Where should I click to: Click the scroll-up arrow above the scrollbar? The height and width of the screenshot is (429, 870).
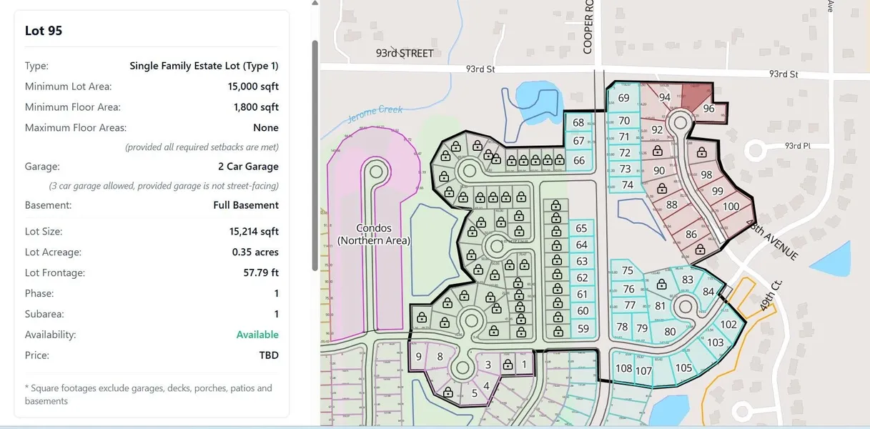coord(314,3)
